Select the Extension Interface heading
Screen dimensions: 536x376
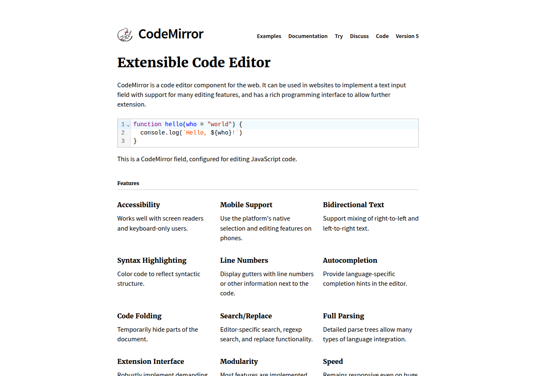coord(151,361)
